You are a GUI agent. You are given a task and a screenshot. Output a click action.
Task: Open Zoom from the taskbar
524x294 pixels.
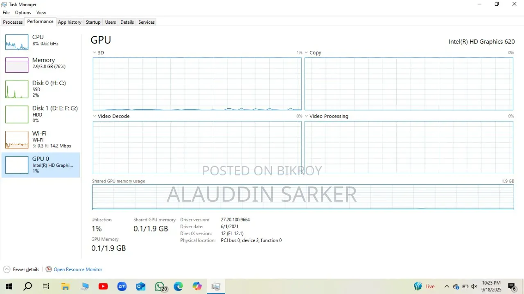tap(122, 287)
